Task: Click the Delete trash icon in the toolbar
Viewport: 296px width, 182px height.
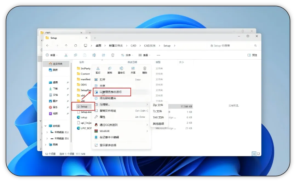Action: click(x=113, y=55)
